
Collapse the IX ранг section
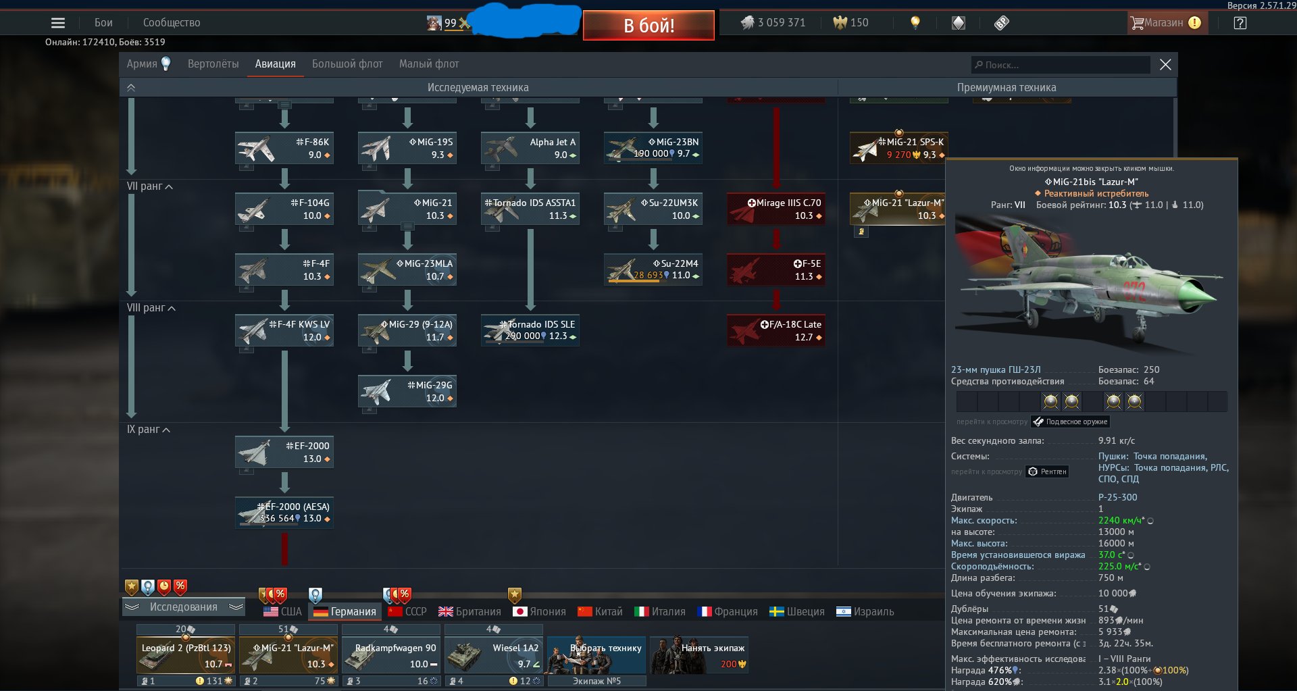tap(166, 430)
